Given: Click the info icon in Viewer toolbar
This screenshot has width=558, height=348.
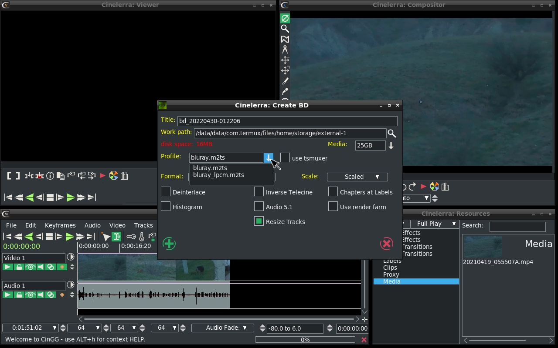Looking at the screenshot, I should tap(50, 176).
